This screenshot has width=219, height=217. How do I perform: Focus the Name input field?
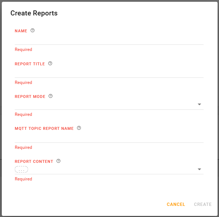click(109, 39)
